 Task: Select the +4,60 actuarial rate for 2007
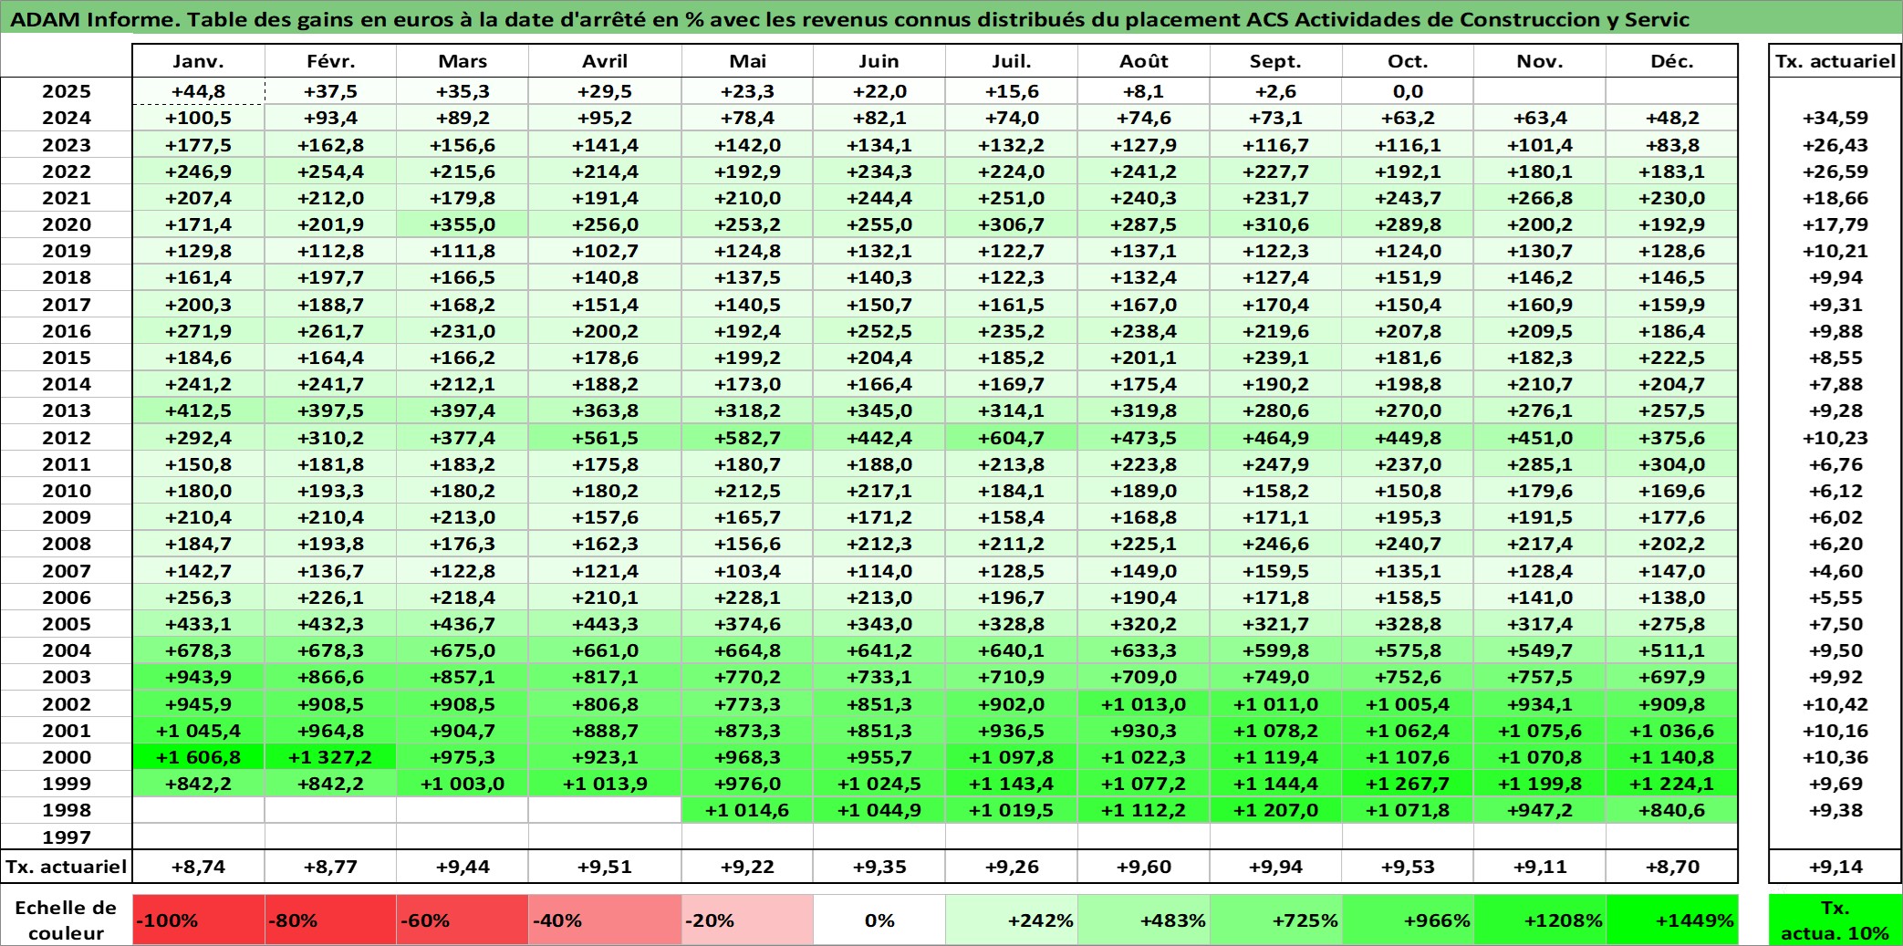[1835, 571]
